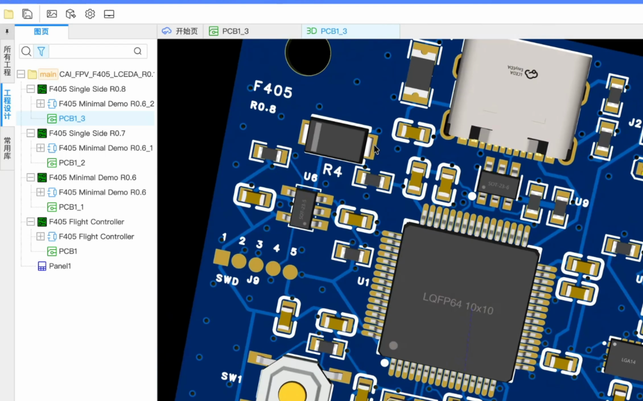This screenshot has height=401, width=643.
Task: Switch to the 2D PCB1_3 editor tab
Action: click(252, 31)
